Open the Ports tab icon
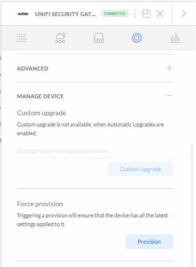This screenshot has width=196, height=267. [99, 38]
